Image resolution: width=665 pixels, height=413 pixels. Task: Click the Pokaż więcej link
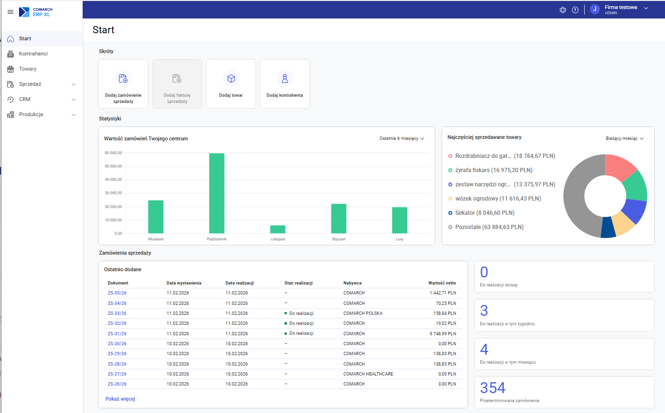(x=120, y=399)
